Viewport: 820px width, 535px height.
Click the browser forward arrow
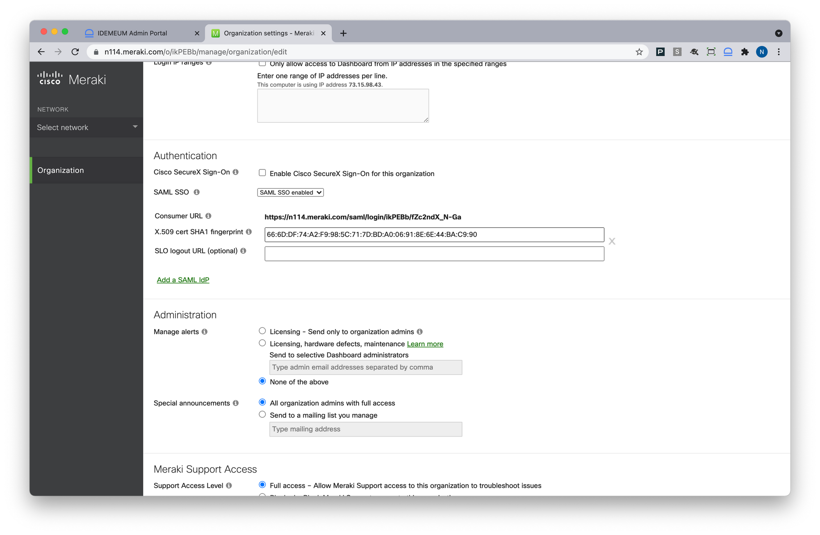coord(58,52)
